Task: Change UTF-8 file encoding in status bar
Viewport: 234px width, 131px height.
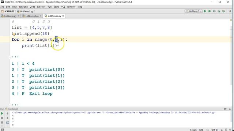Action: 215,130
